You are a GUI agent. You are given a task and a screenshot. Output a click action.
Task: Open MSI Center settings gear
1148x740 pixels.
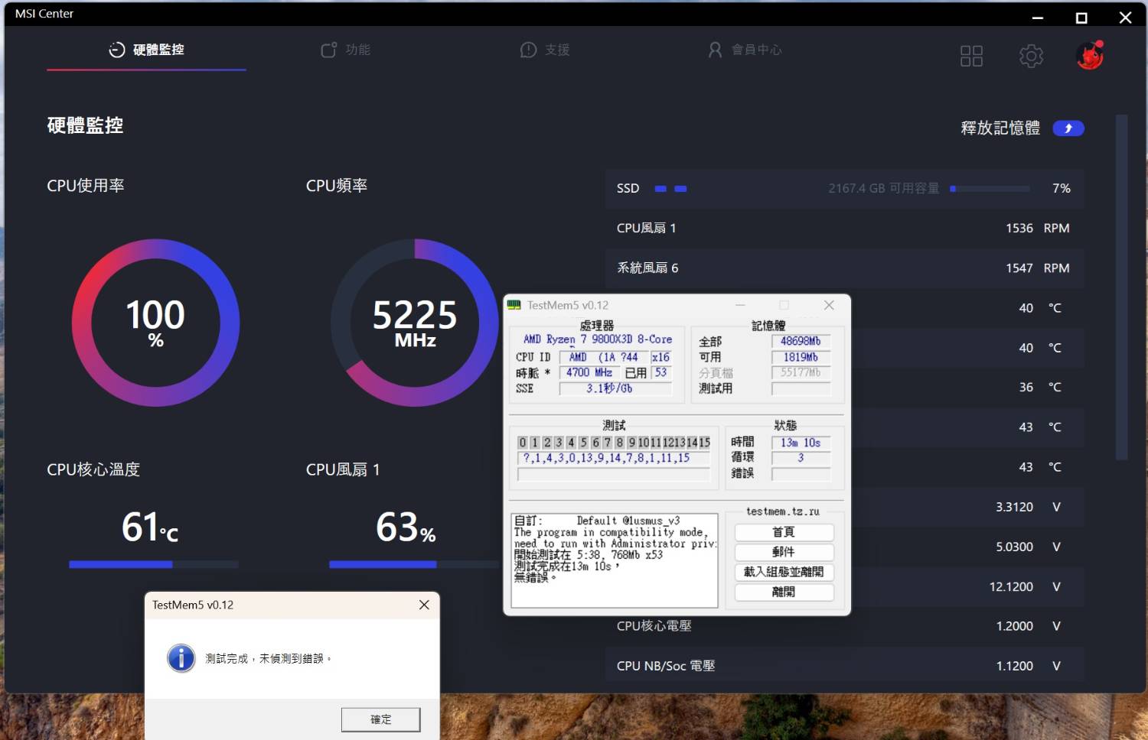(x=1031, y=56)
